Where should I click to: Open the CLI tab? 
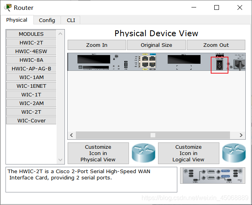(71, 20)
